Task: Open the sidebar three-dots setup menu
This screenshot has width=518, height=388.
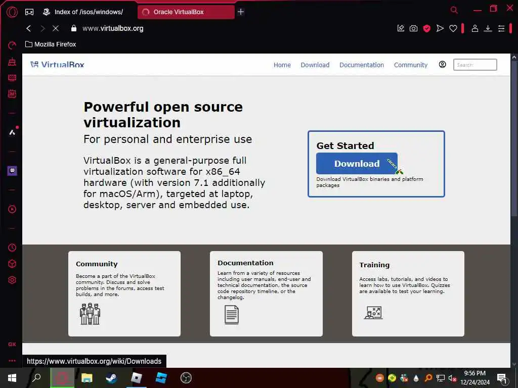Action: pos(12,361)
